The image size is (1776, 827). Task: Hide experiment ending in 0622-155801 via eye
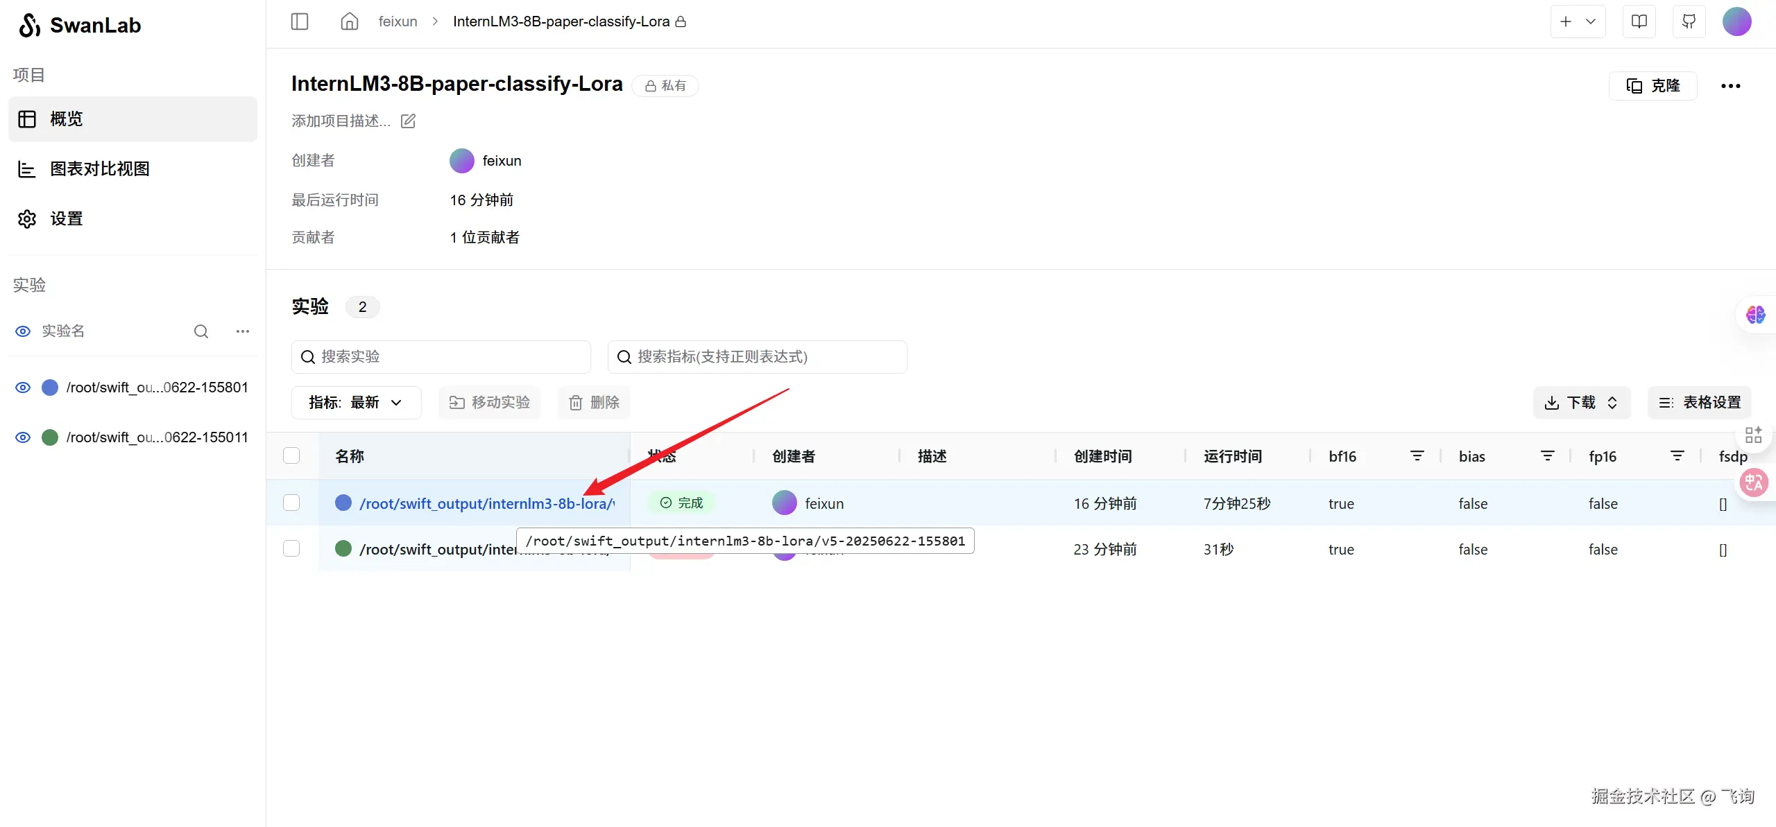coord(23,388)
